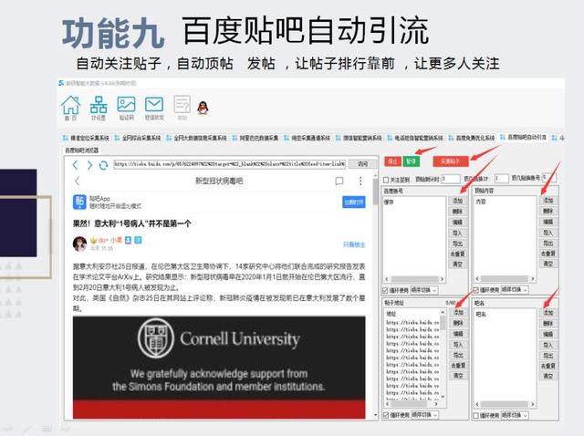Click the 顶贴倒计时 input field
Screen dimensions: 584x436
click(450, 179)
